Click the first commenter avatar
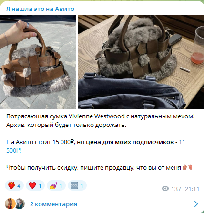The width and height of the screenshot is (204, 213). click(10, 203)
